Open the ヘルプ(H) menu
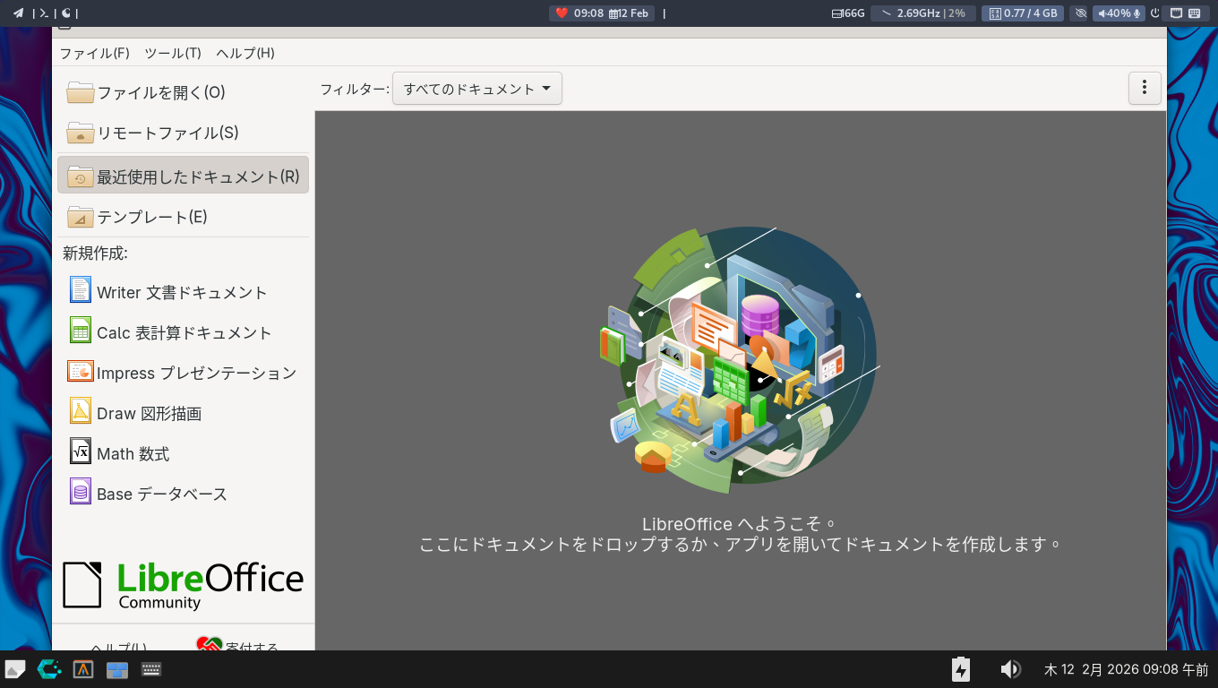The image size is (1218, 688). pos(244,53)
